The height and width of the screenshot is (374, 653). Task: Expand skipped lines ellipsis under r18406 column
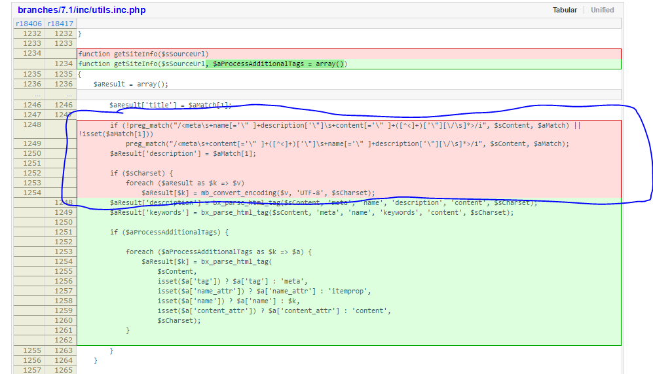[x=28, y=94]
